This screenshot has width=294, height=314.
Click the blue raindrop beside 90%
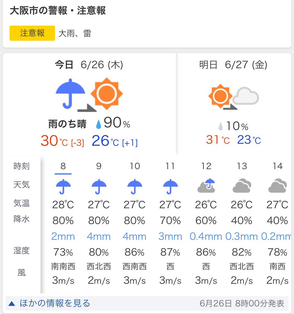pyautogui.click(x=98, y=124)
